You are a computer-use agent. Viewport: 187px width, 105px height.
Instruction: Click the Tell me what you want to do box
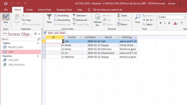click(x=107, y=10)
